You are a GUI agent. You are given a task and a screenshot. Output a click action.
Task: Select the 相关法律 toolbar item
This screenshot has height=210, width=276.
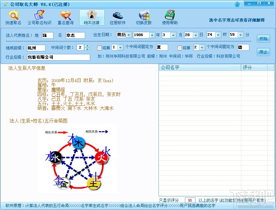[92, 17]
